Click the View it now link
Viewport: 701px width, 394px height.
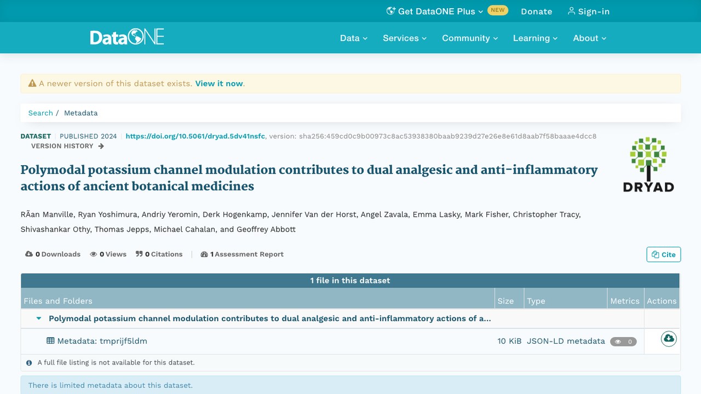tap(219, 84)
